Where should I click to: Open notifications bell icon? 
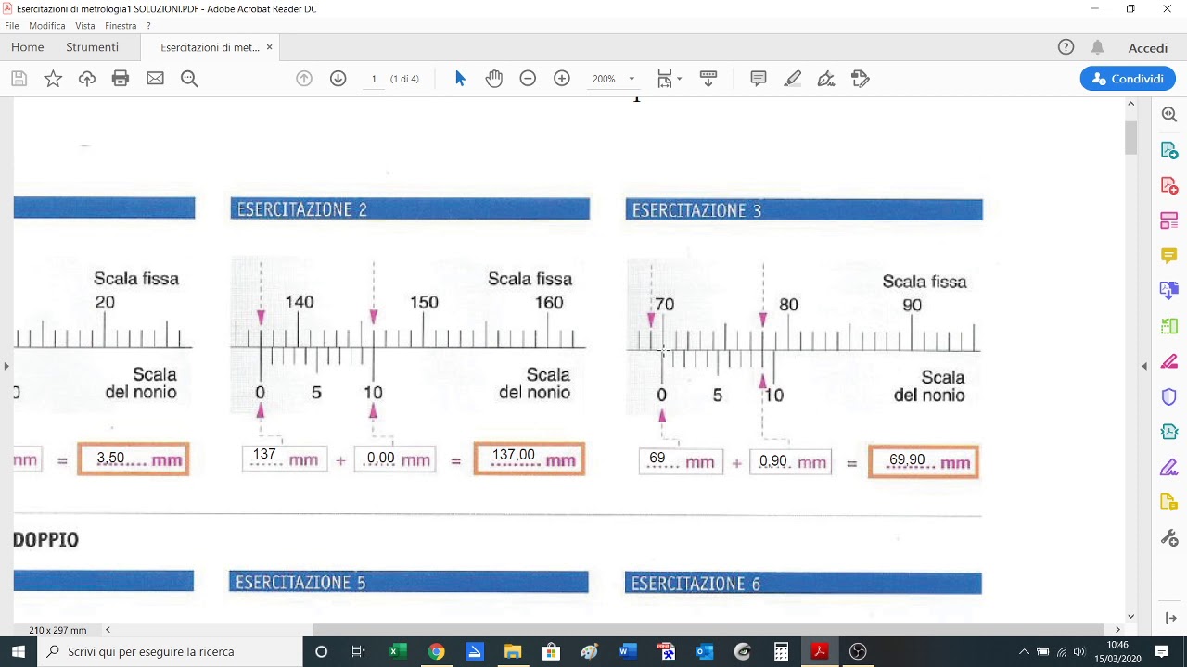1098,47
